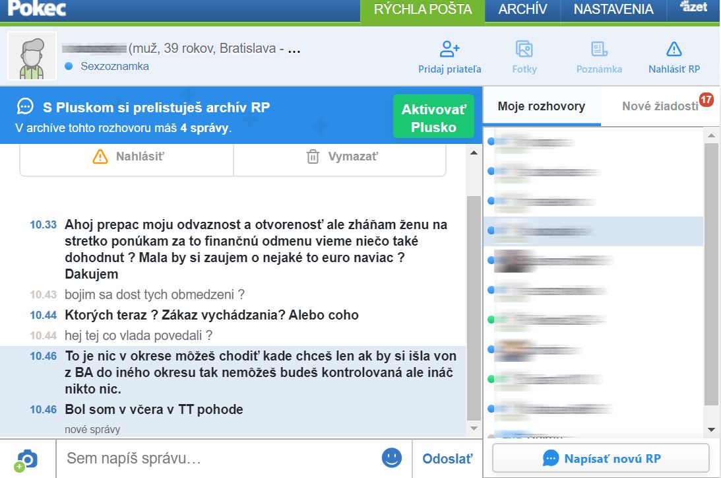
Task: Click the 'nové správy' label
Action: pyautogui.click(x=92, y=430)
